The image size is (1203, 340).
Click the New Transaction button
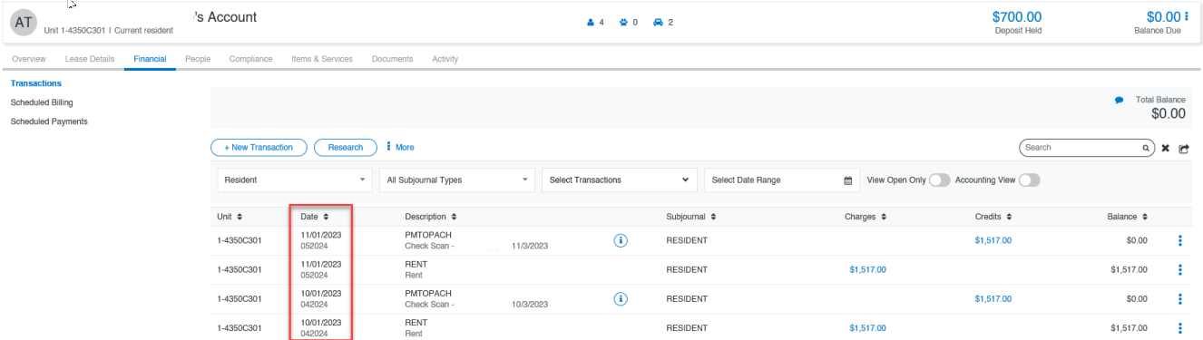pos(259,147)
